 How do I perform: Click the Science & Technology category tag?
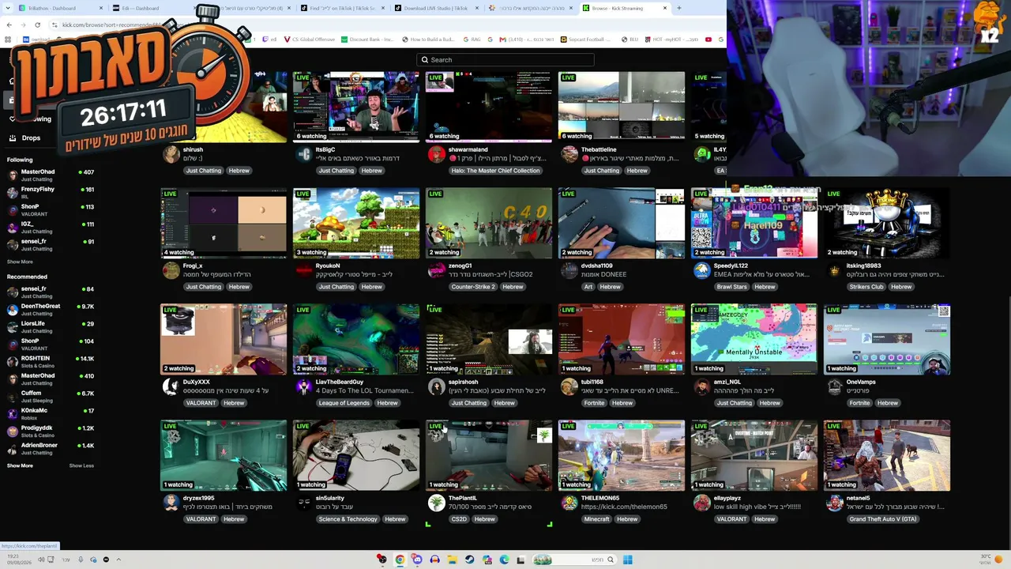click(x=348, y=519)
